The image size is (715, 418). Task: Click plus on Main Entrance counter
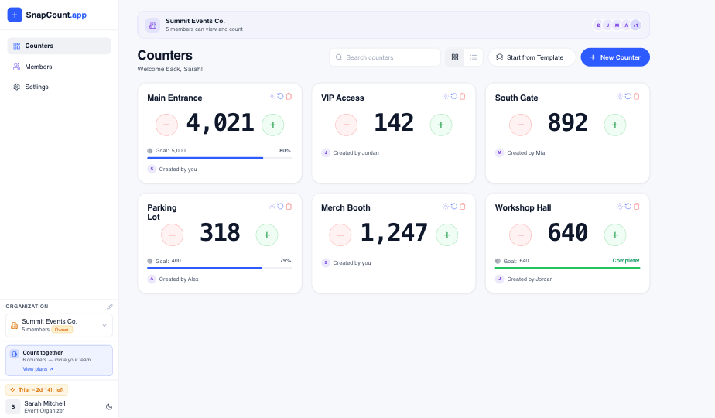tap(272, 125)
